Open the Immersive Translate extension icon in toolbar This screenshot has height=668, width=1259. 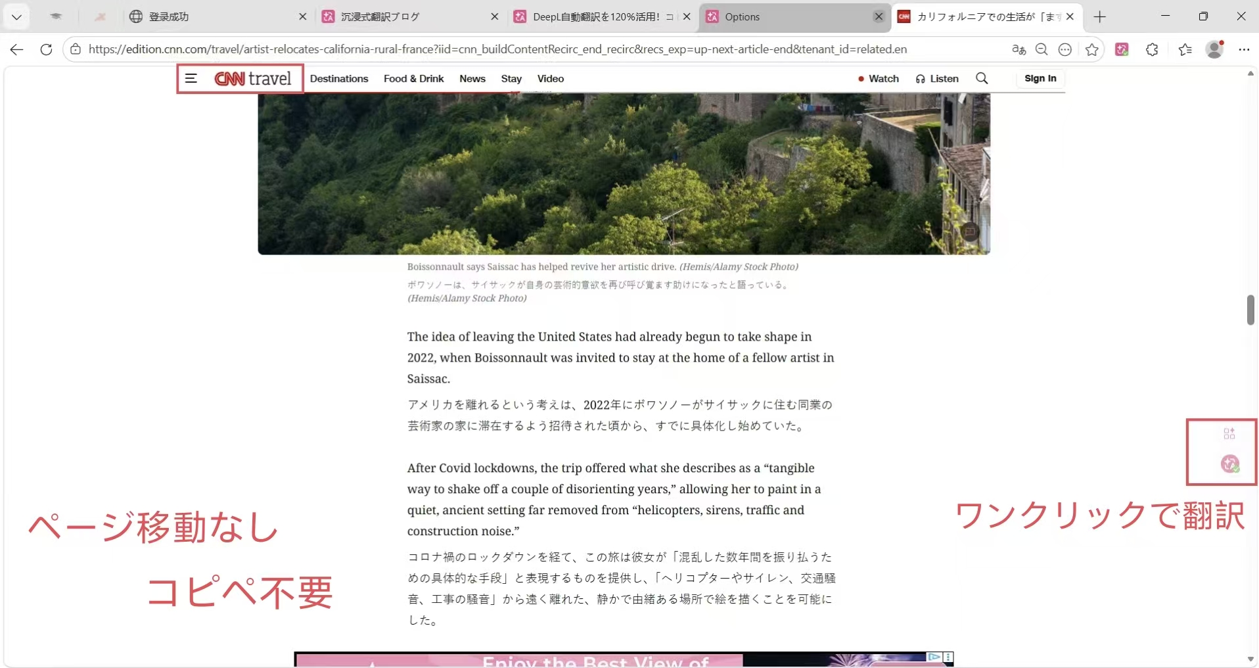[1122, 49]
